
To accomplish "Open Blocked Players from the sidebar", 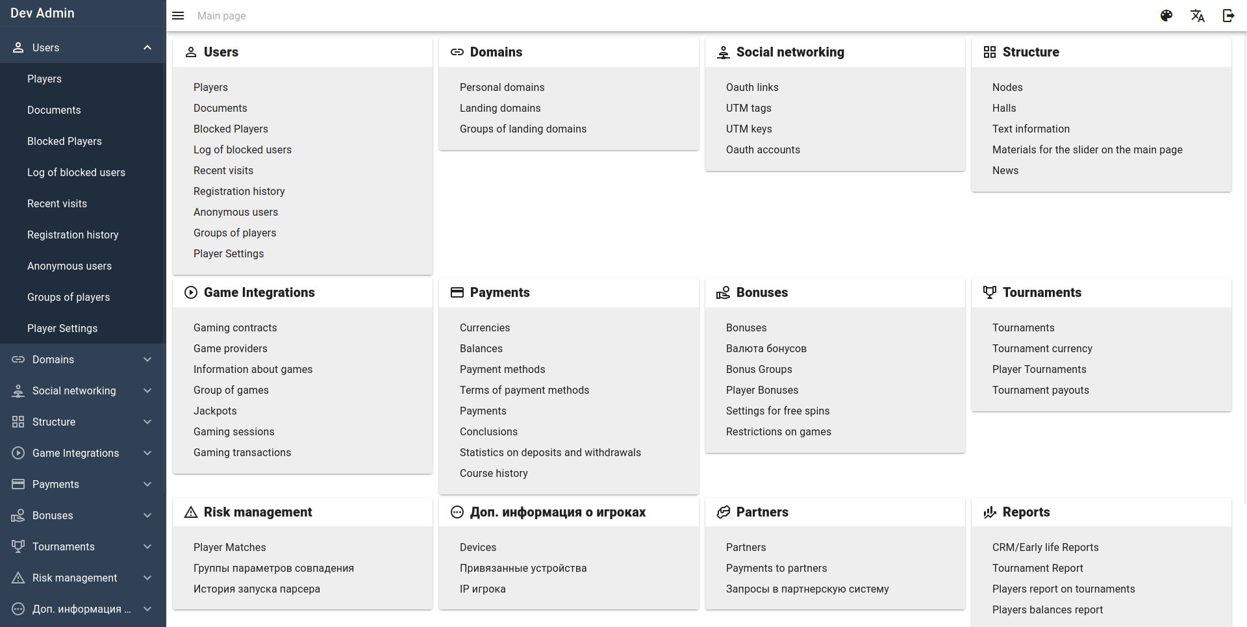I will [64, 141].
